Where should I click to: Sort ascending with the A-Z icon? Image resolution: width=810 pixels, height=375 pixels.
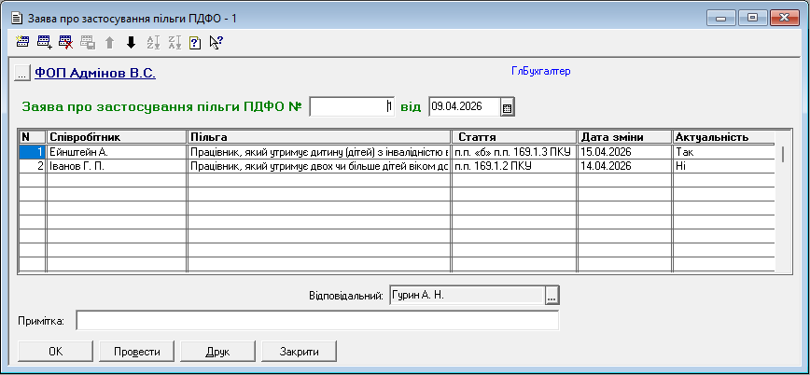pyautogui.click(x=154, y=42)
